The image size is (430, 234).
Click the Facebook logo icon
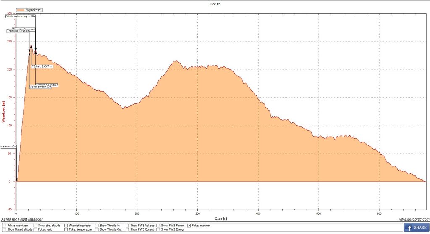click(408, 227)
